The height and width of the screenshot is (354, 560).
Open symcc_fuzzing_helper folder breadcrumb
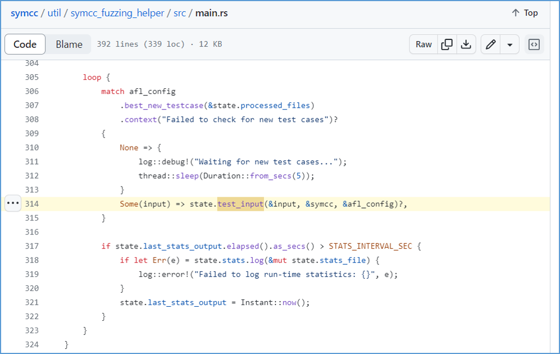117,13
